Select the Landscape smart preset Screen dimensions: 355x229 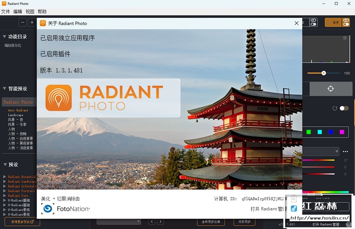point(16,115)
